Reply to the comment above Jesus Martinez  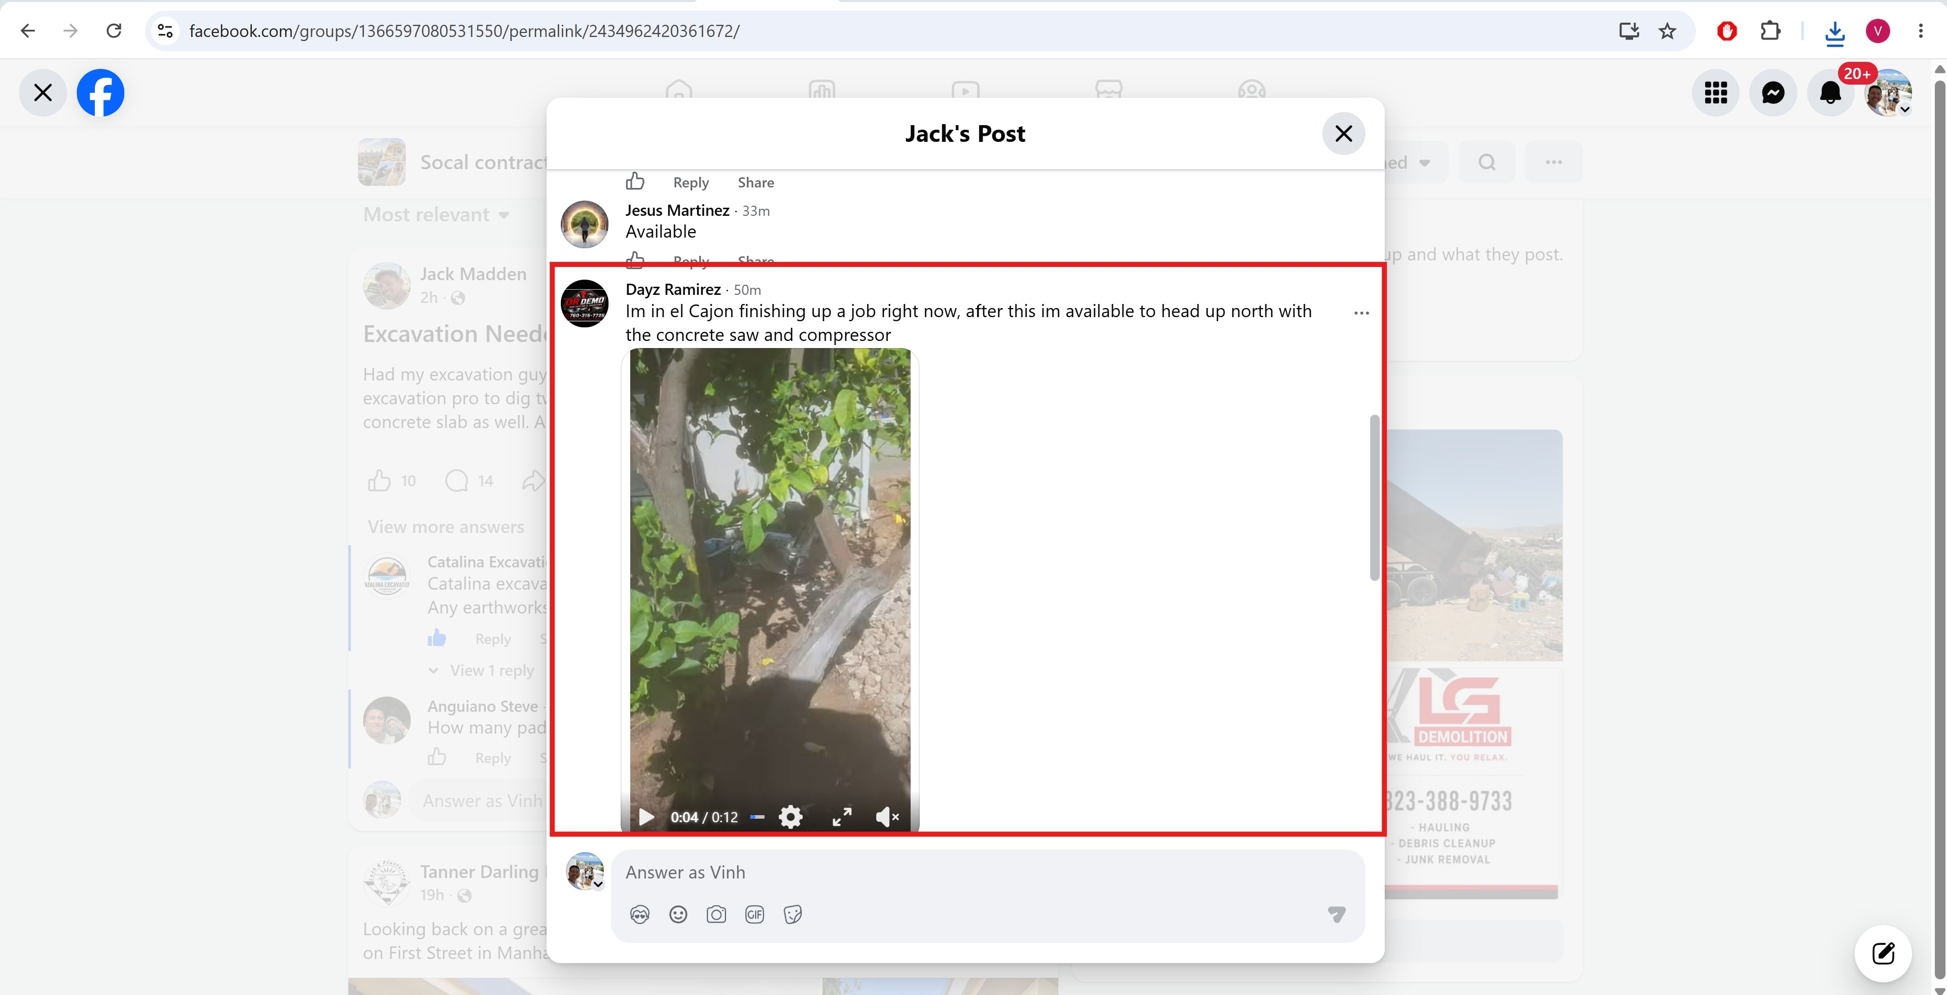tap(691, 183)
